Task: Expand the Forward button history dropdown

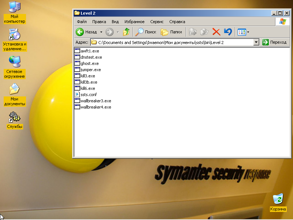Action: coord(118,32)
